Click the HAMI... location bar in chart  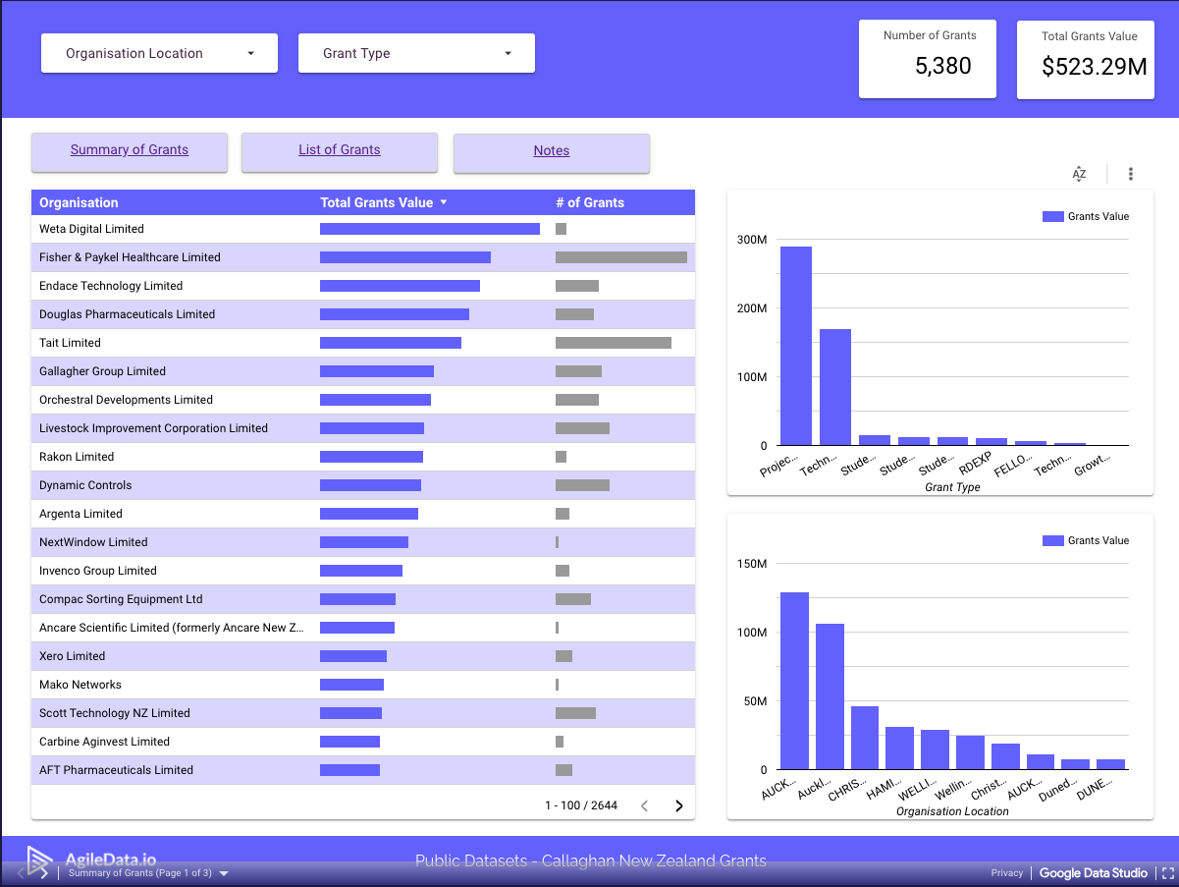[x=899, y=748]
